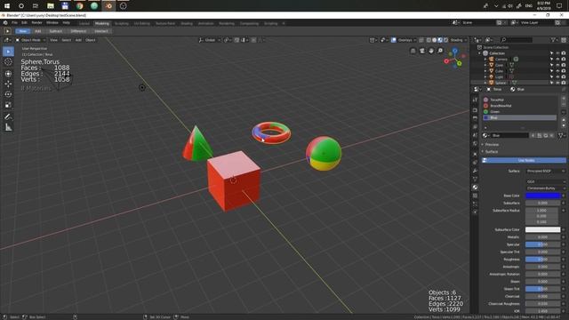
Task: Open the Window menu
Action: coord(52,23)
